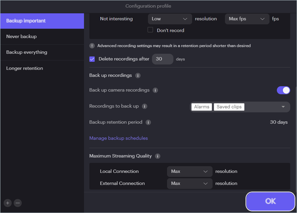Expand Local Connection resolution dropdown
Image resolution: width=297 pixels, height=213 pixels.
coord(189,171)
